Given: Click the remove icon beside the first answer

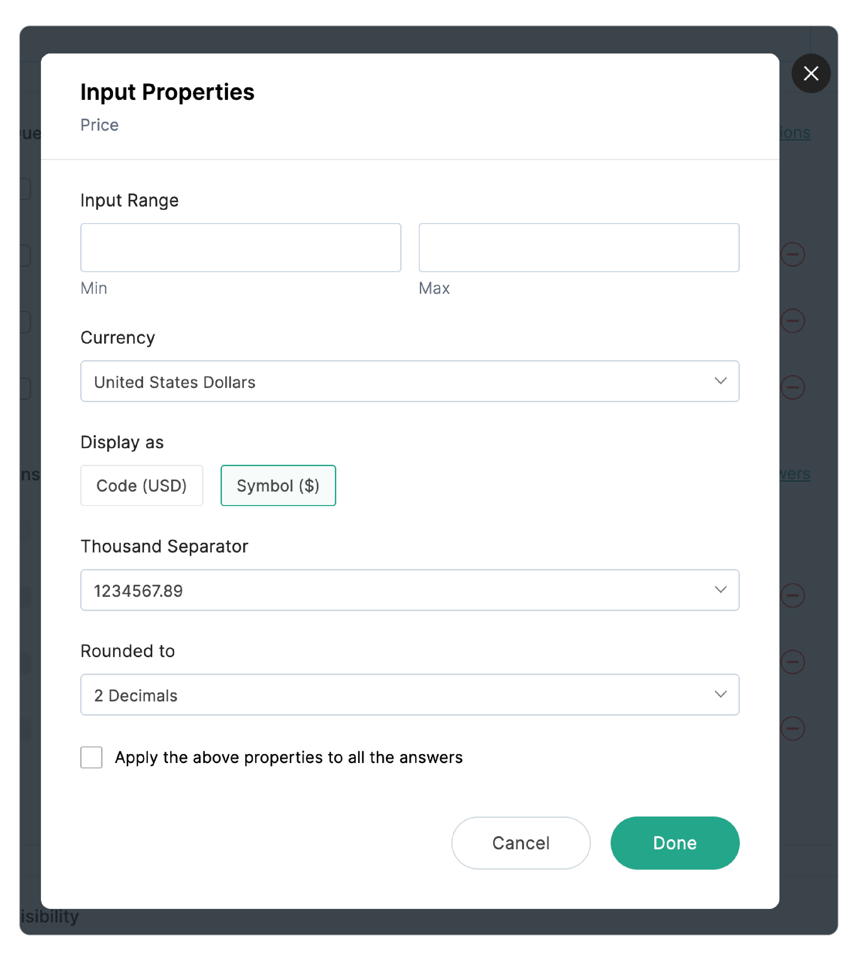Looking at the screenshot, I should point(792,254).
